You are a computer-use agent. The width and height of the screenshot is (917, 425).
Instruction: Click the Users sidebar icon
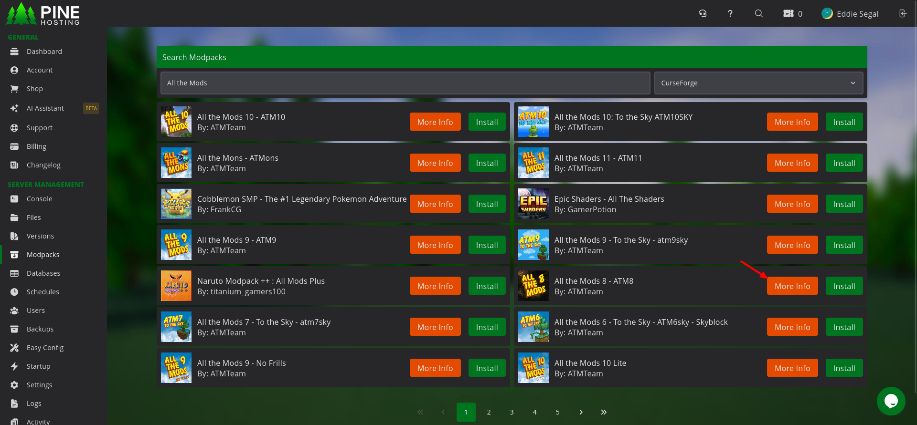pos(14,311)
